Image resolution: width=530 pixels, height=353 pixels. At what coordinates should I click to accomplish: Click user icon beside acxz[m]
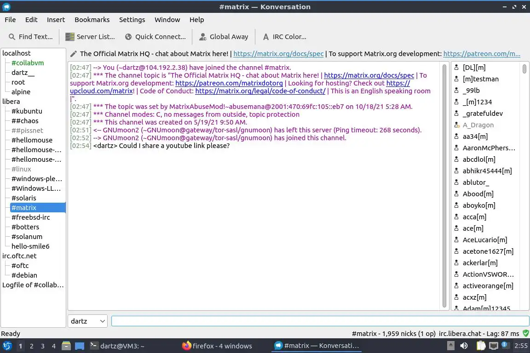click(x=456, y=297)
